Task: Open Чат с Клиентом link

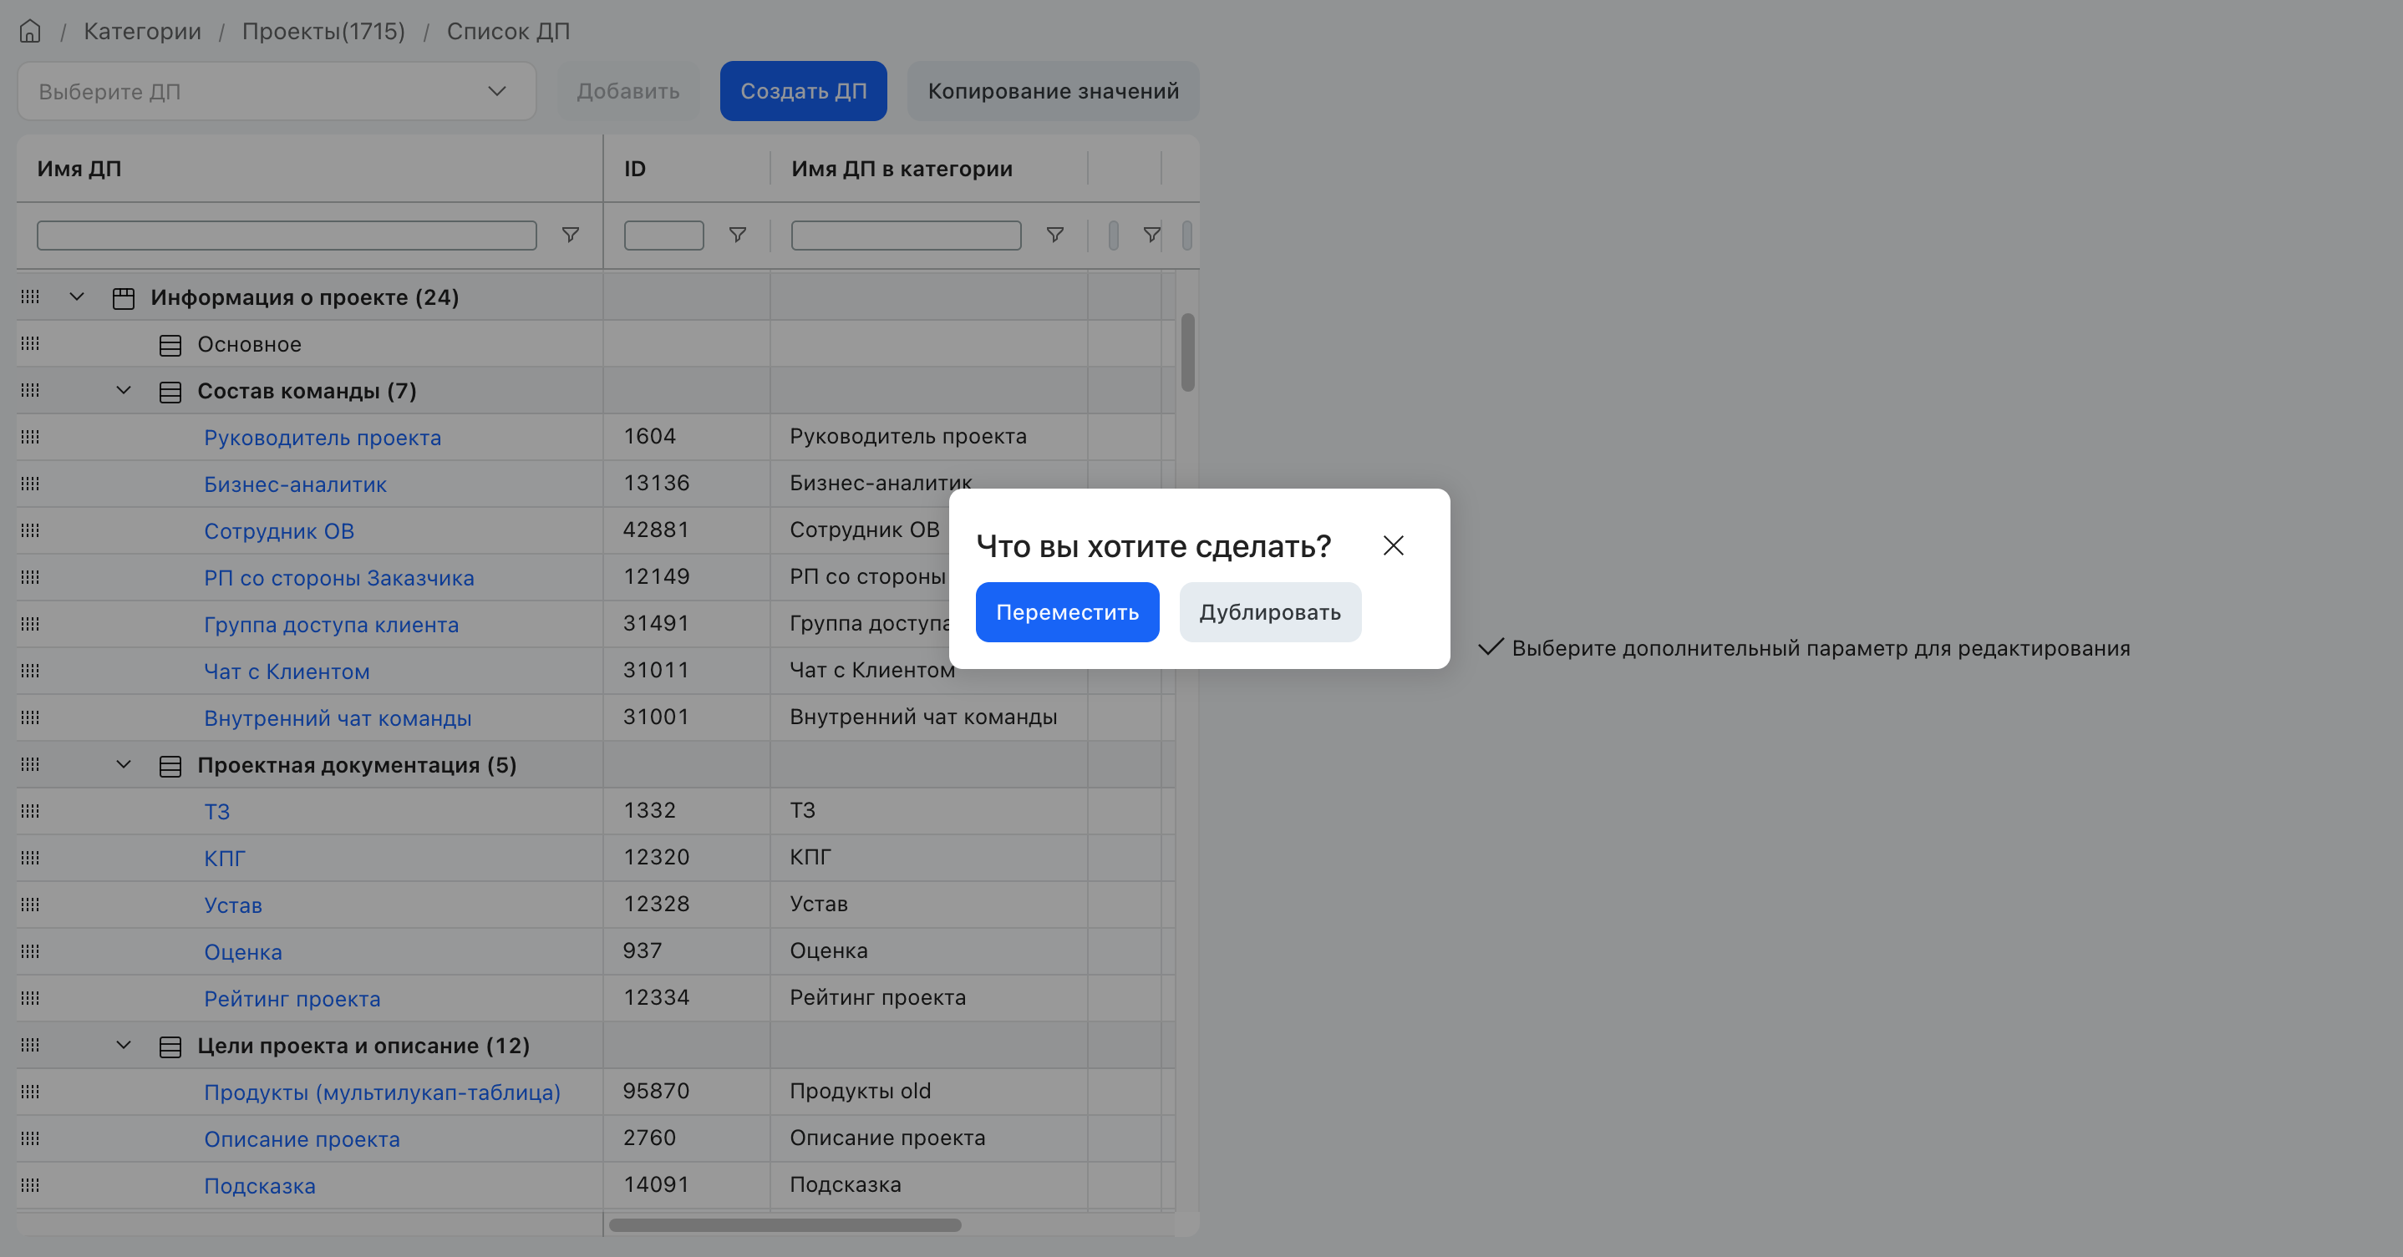Action: tap(287, 672)
